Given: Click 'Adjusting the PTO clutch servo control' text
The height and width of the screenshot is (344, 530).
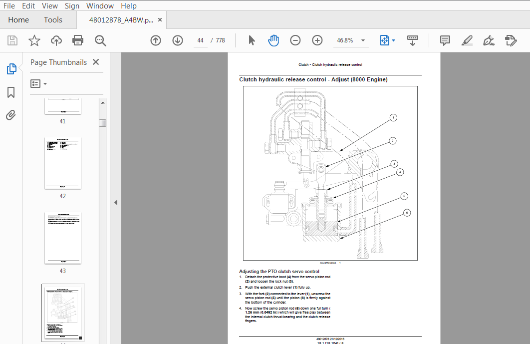Looking at the screenshot, I should [x=279, y=271].
